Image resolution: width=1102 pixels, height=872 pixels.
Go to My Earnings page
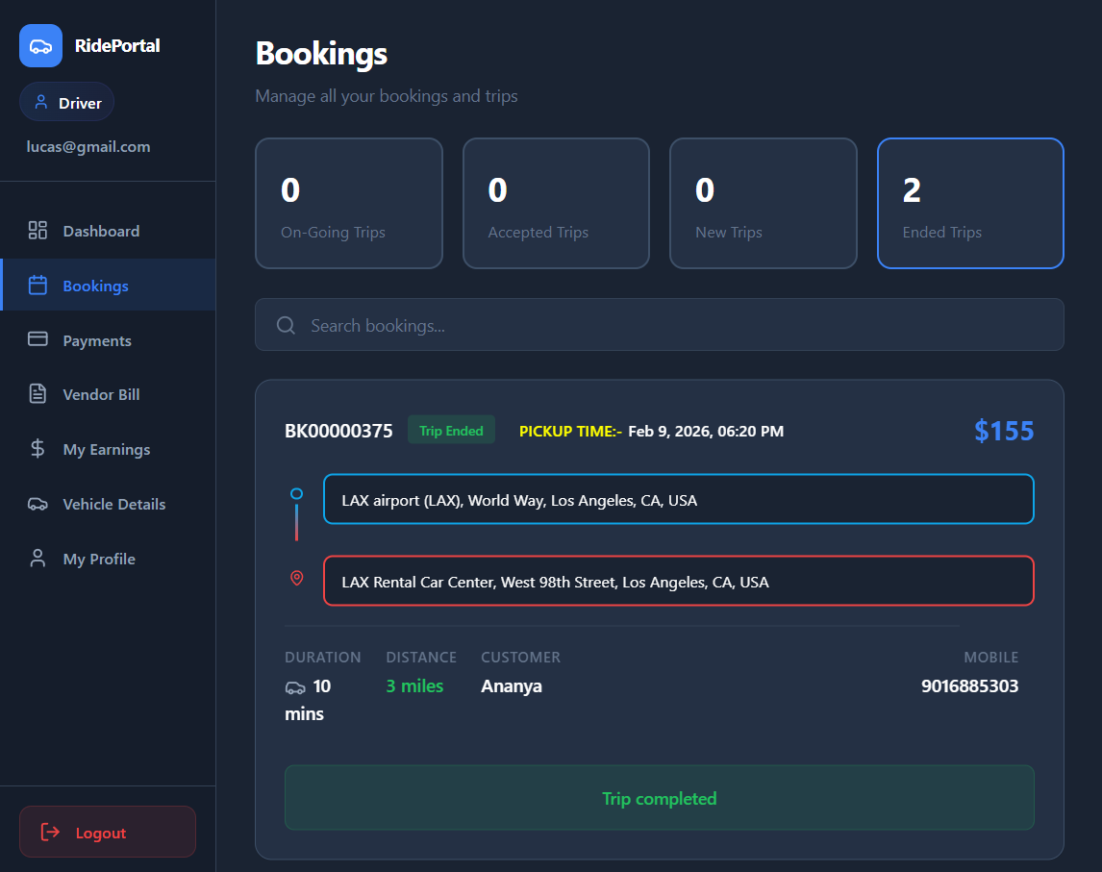tap(106, 449)
